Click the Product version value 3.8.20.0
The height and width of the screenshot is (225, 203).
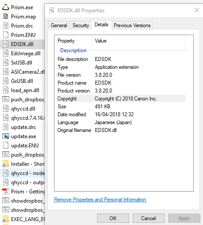pyautogui.click(x=103, y=91)
